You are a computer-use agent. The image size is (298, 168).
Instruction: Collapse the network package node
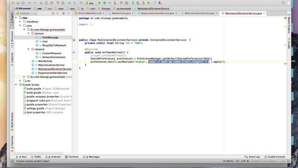pos(28,49)
